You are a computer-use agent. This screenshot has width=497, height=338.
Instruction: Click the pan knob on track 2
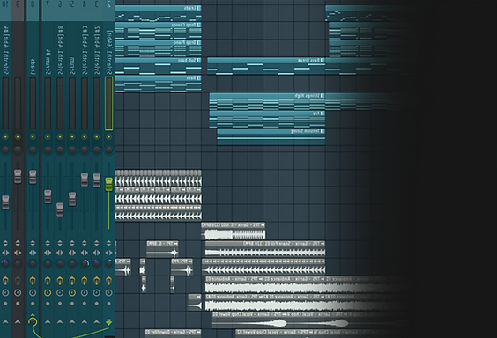[x=108, y=150]
